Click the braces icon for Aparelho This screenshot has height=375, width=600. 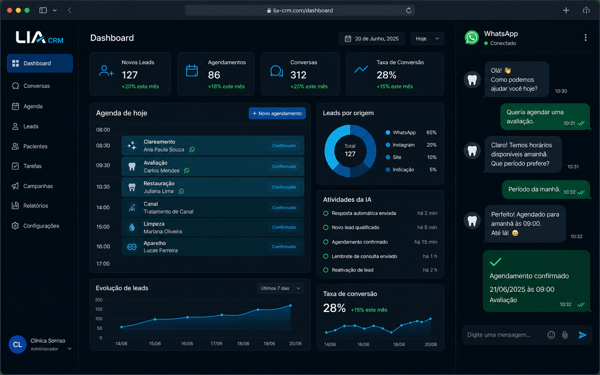click(132, 246)
